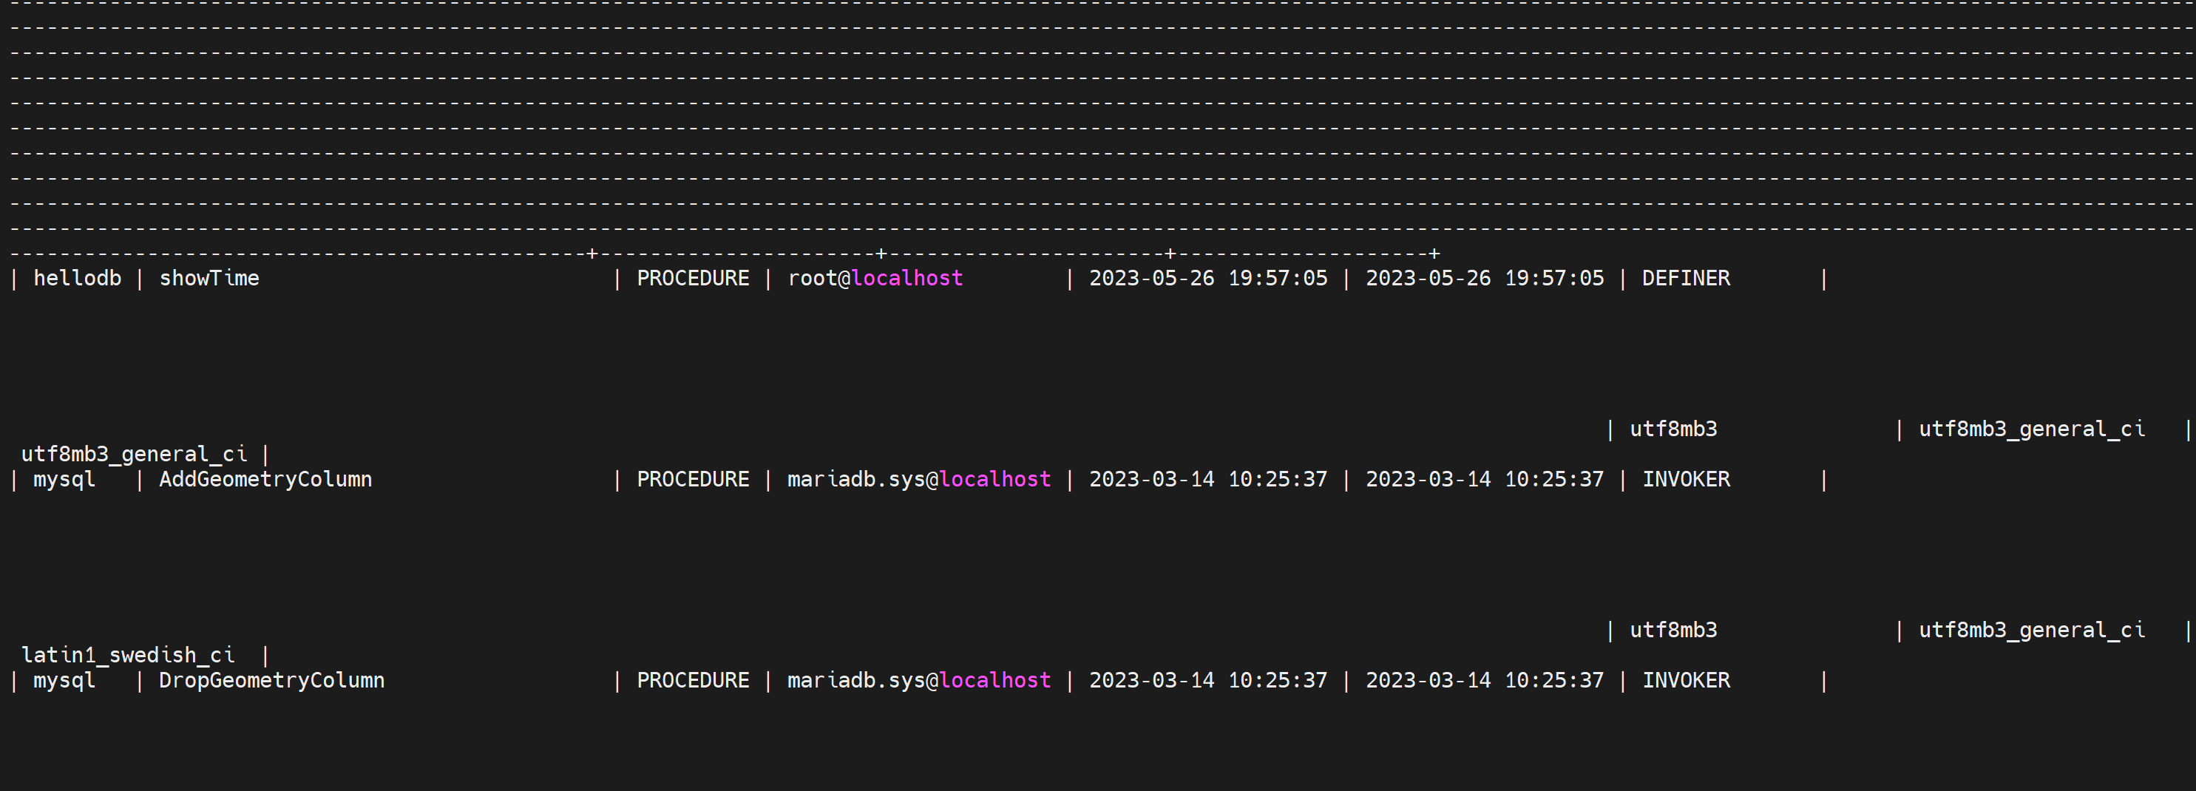
Task: Click mariadb.sys@localhost in the AddGeometryColumn row
Action: [x=918, y=480]
